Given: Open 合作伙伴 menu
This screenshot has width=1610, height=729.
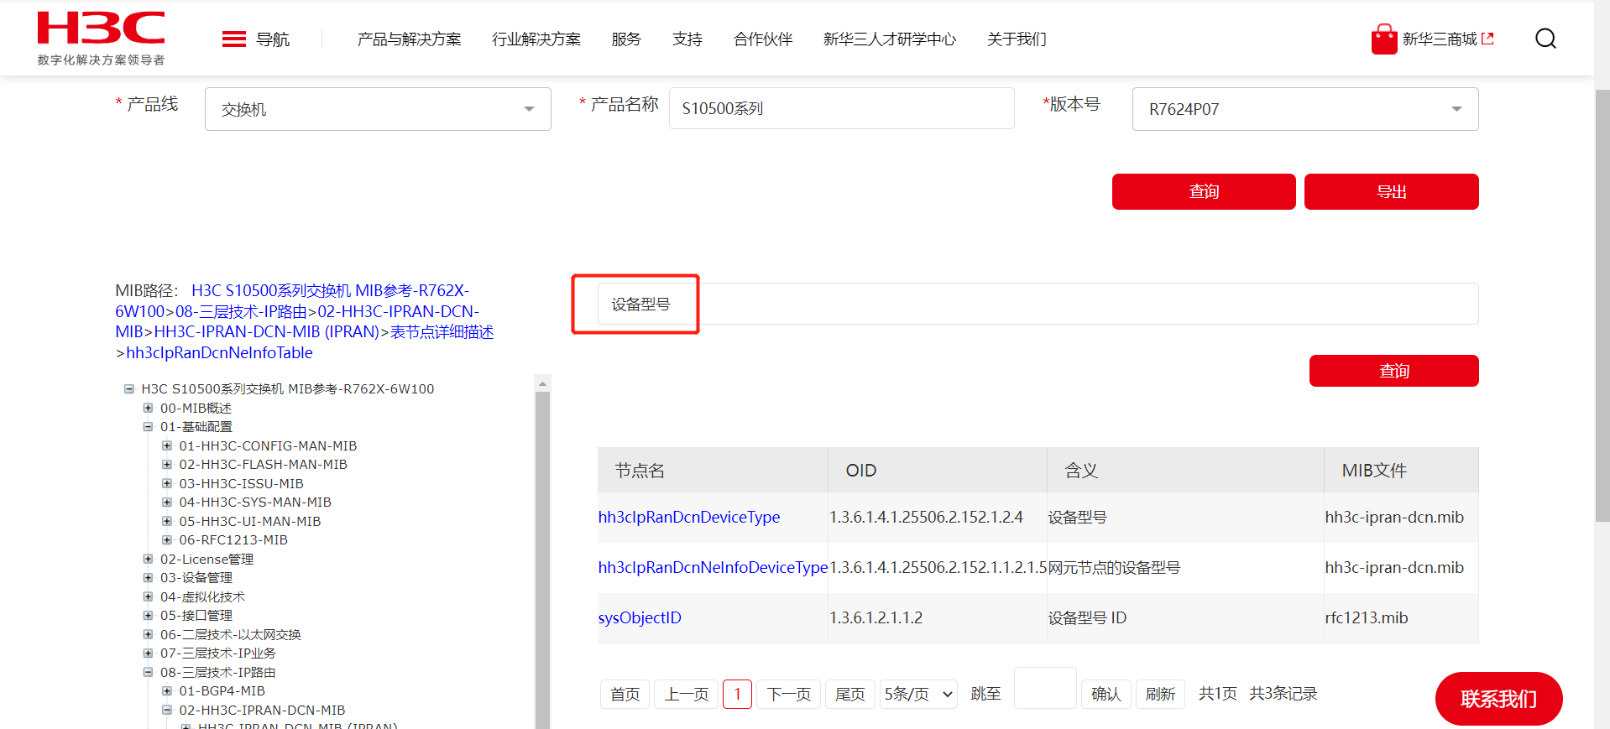Looking at the screenshot, I should coord(763,39).
